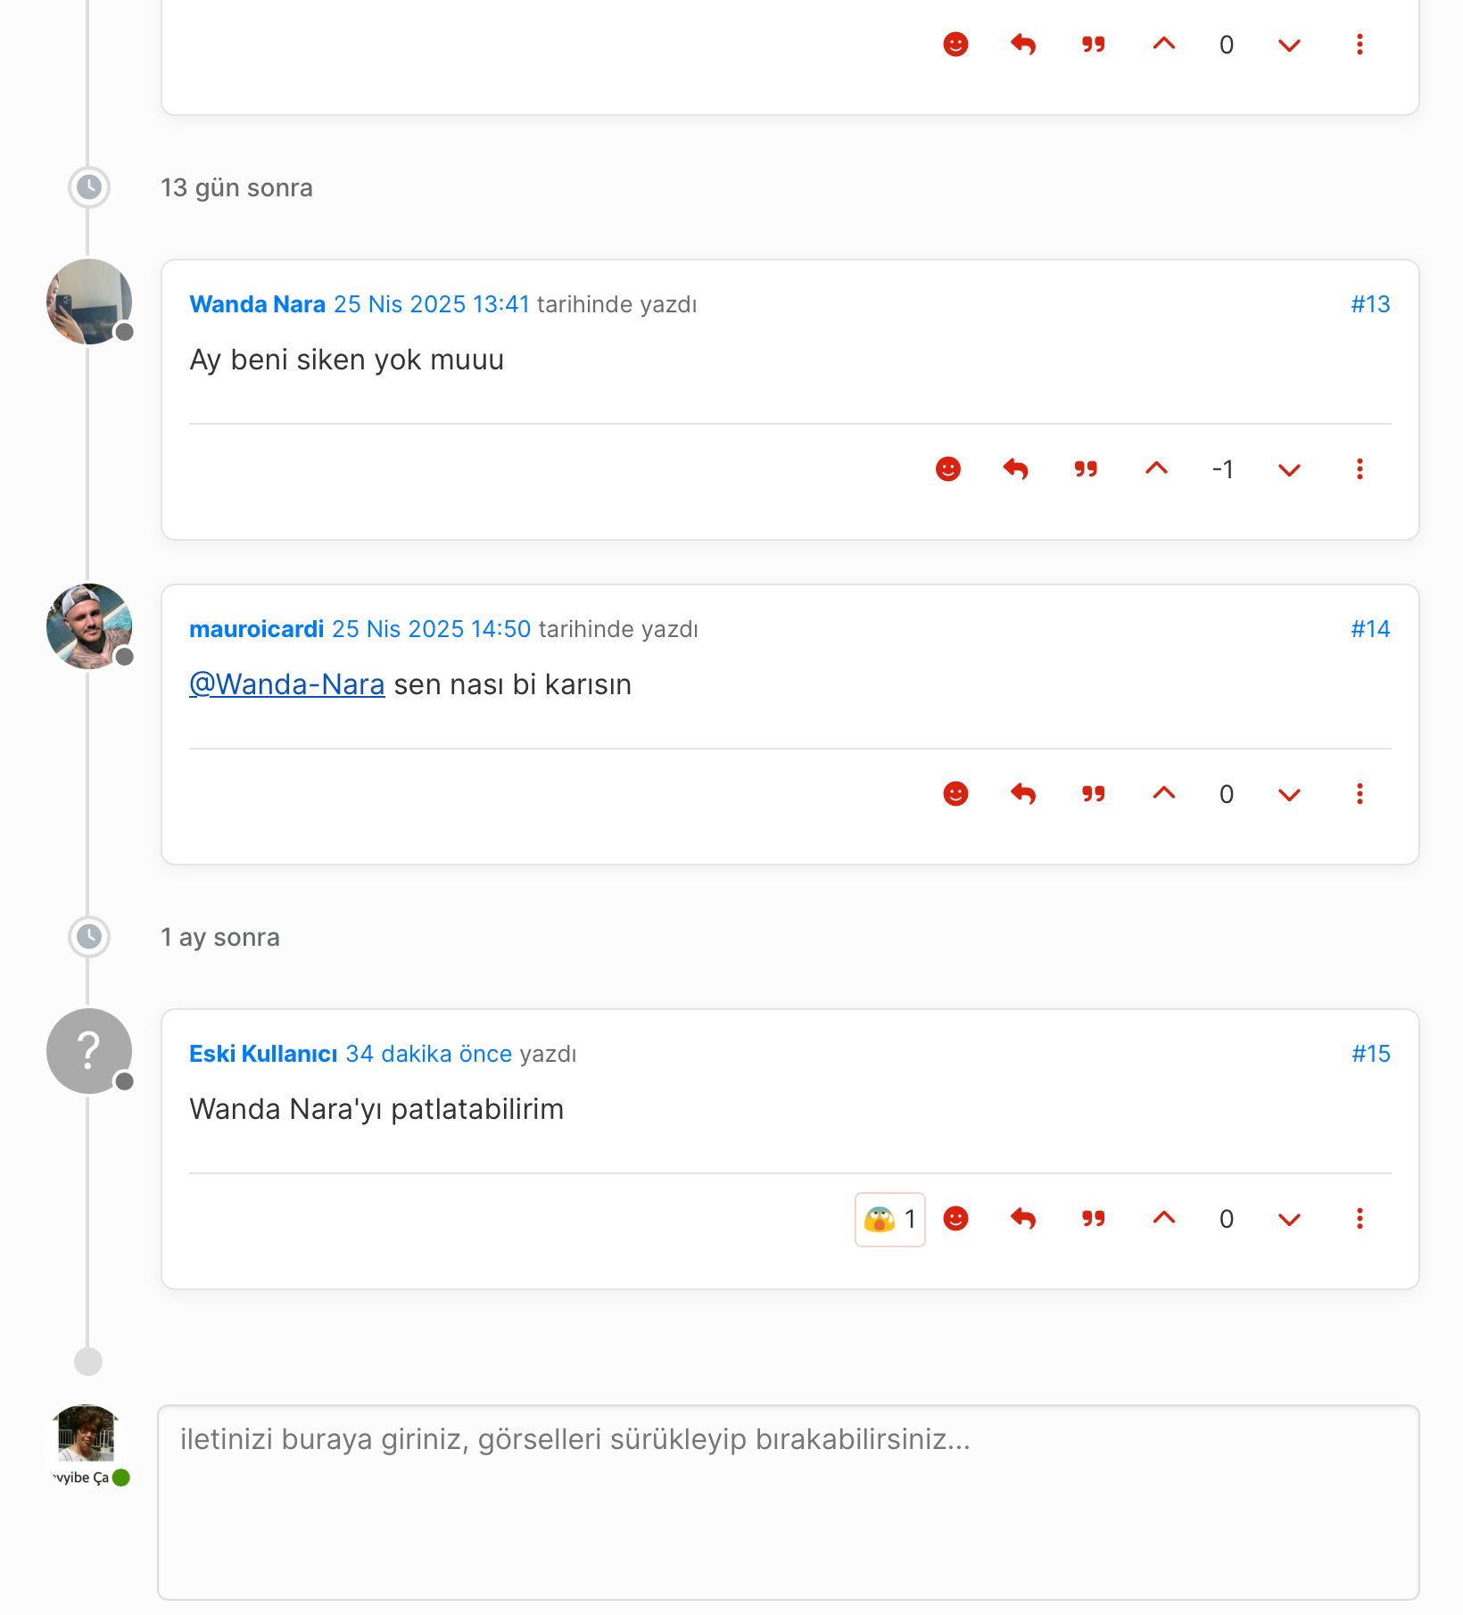Image resolution: width=1463 pixels, height=1615 pixels.
Task: Downvote post #13
Action: 1289,469
